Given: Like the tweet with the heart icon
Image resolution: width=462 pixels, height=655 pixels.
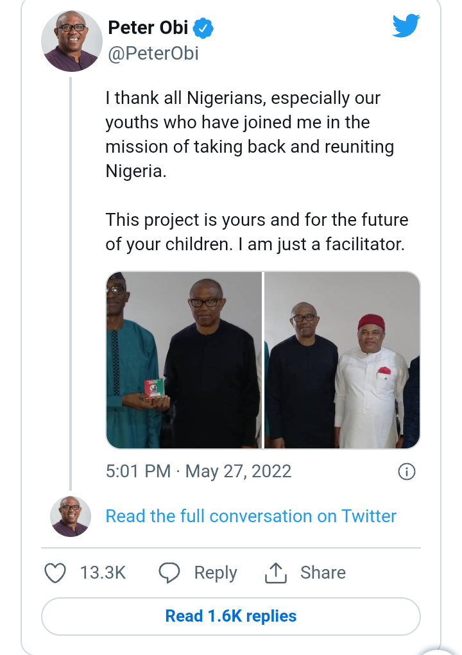Looking at the screenshot, I should tap(55, 573).
